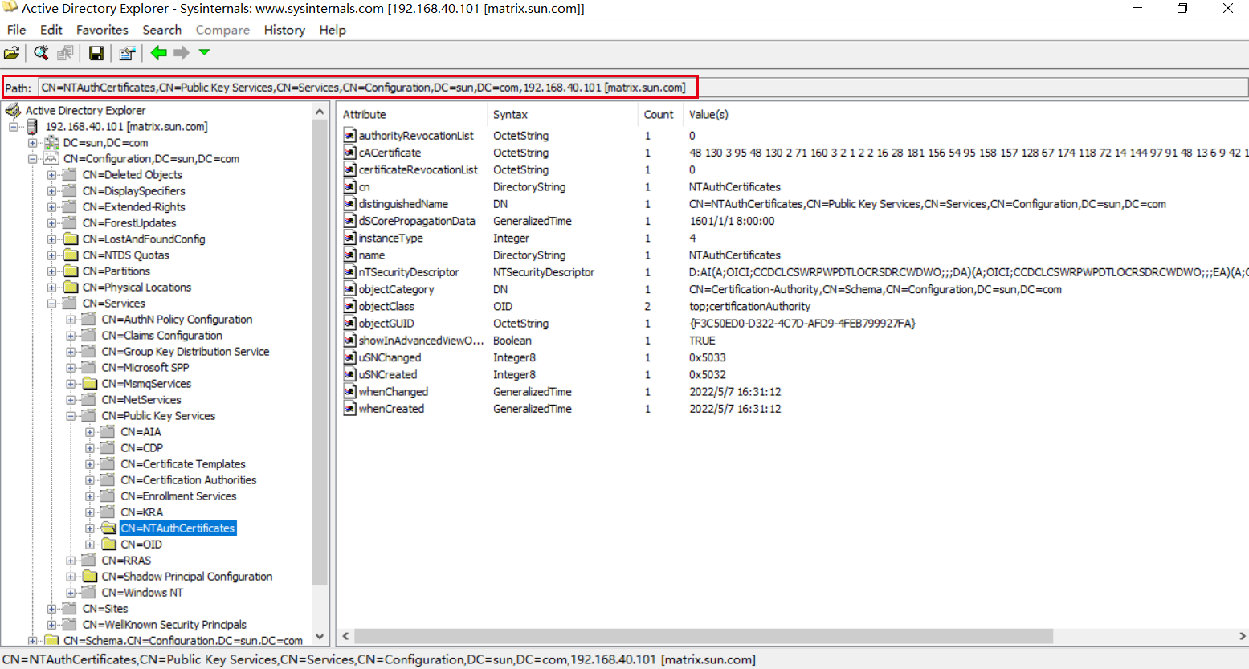Click the objectGUID attribute icon
Image resolution: width=1249 pixels, height=669 pixels.
pyautogui.click(x=349, y=324)
